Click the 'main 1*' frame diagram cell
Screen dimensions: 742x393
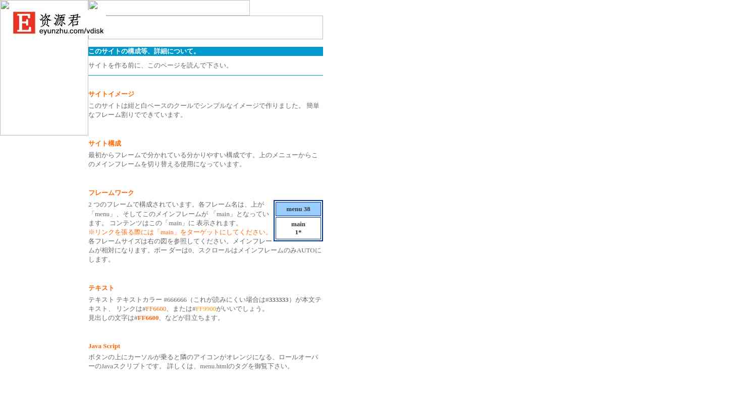pos(298,228)
